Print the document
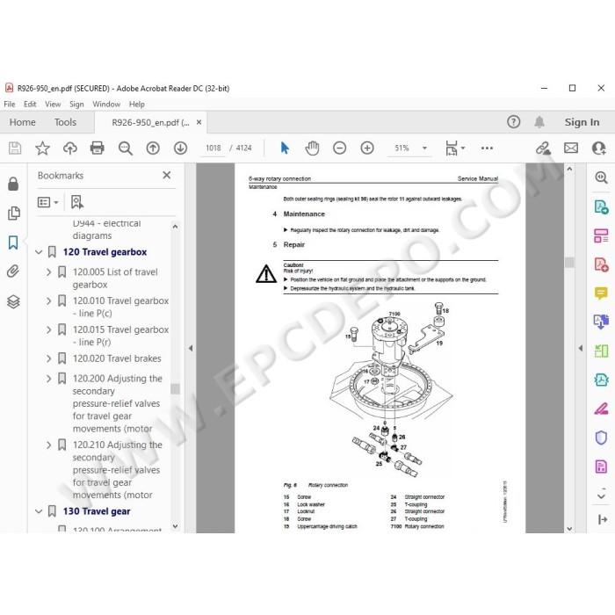 [x=97, y=148]
